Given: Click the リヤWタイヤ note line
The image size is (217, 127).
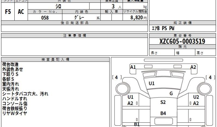Looking at the screenshot, I should pos(14,113).
